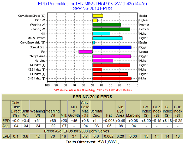
Task: Click the 'Calv. Ease Direct (%)' chart axis label
Action: coord(32,16)
